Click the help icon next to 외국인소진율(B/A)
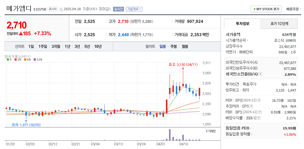 click(260, 74)
